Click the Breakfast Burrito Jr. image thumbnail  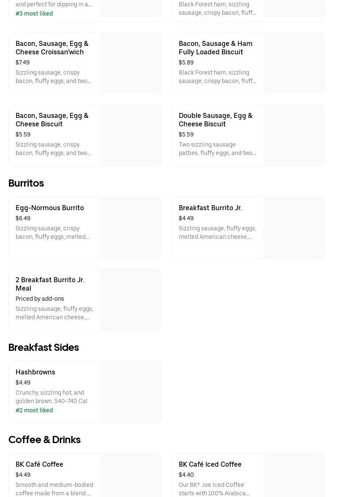[293, 227]
